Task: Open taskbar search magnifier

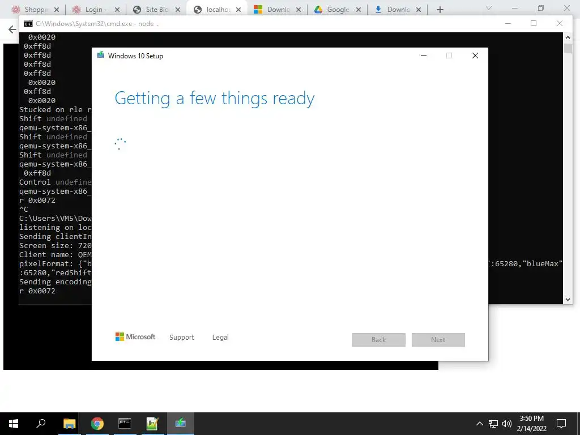Action: 41,424
